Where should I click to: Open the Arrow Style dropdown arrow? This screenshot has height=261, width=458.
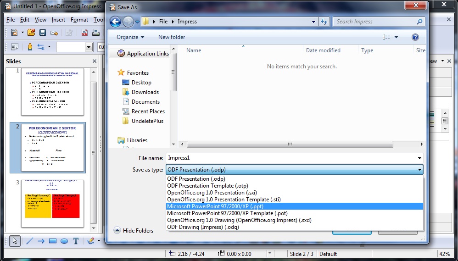[50, 47]
